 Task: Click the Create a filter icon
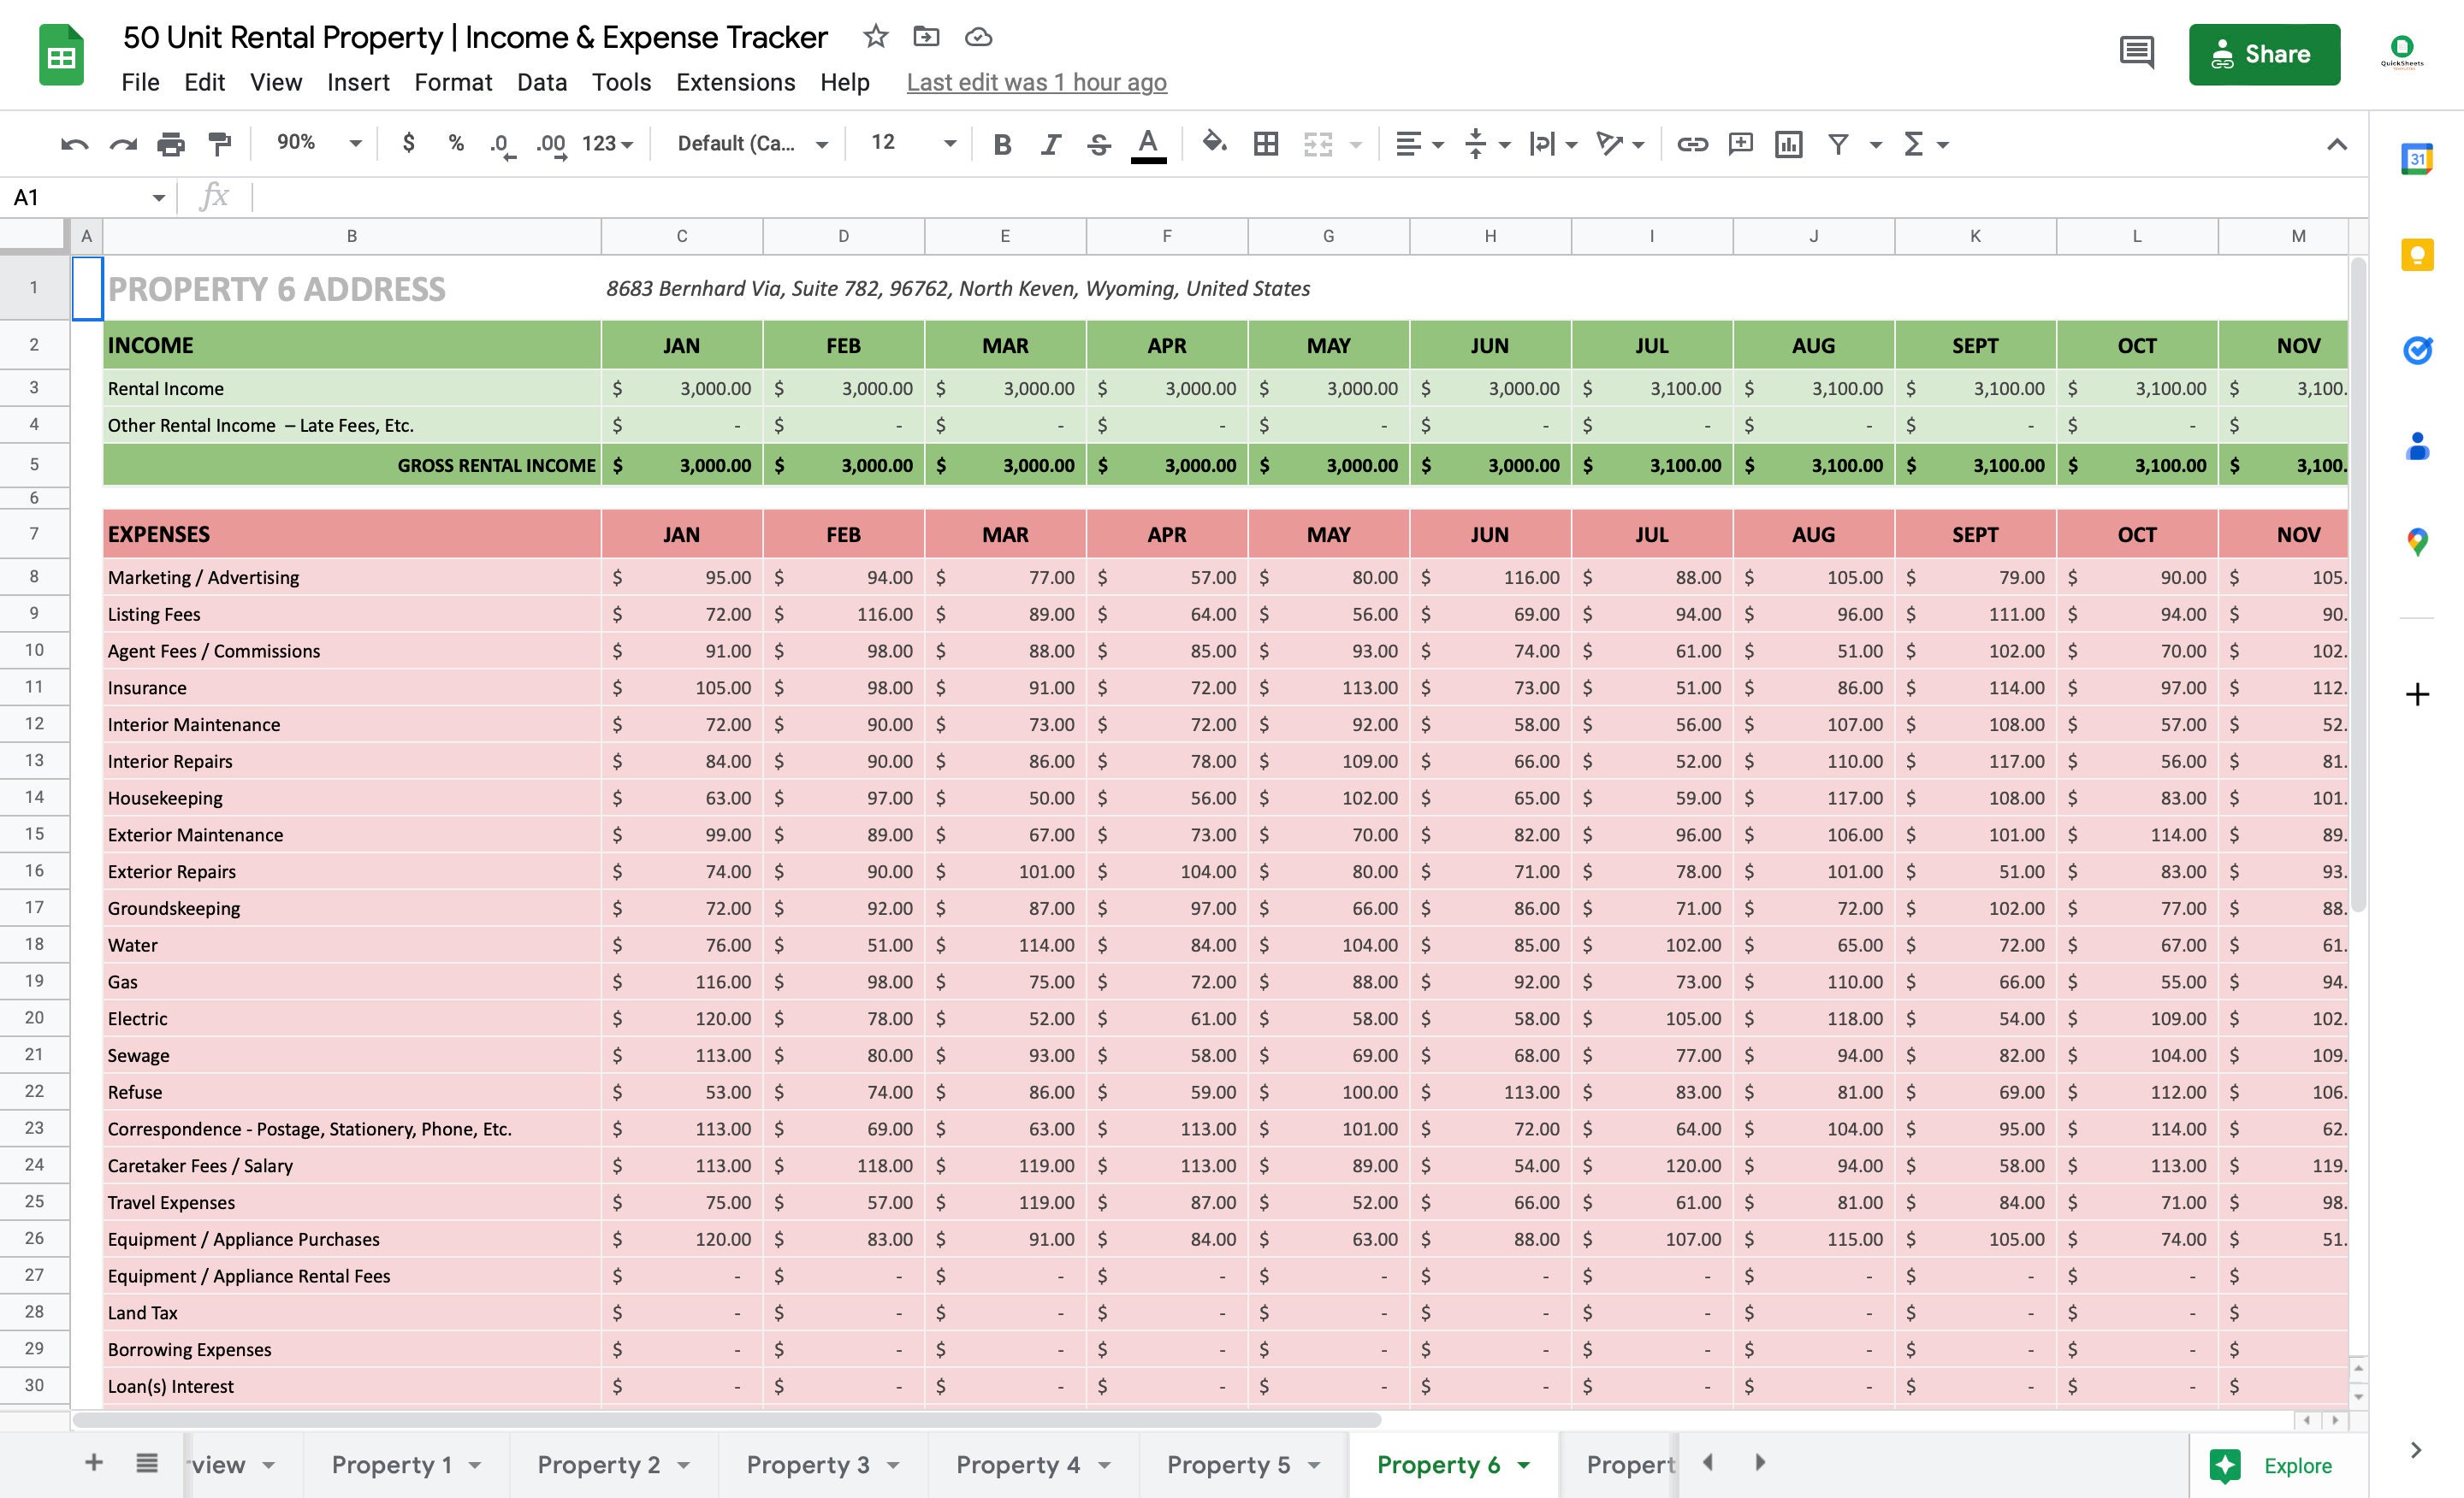[x=1838, y=144]
